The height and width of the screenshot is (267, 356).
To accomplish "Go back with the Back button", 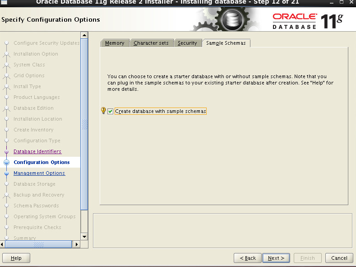I will click(248, 258).
